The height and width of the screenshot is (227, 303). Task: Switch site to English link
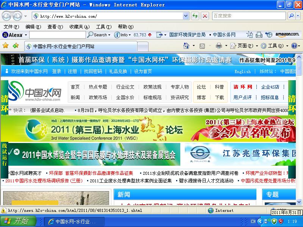pos(242,72)
